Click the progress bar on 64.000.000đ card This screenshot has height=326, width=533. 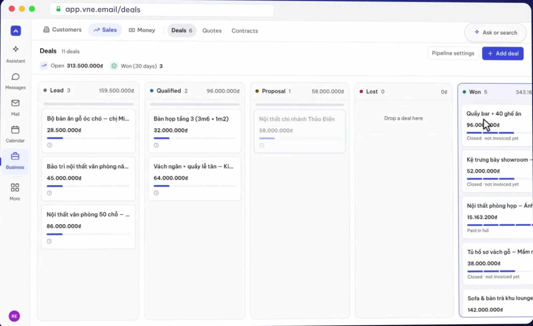[x=195, y=186]
